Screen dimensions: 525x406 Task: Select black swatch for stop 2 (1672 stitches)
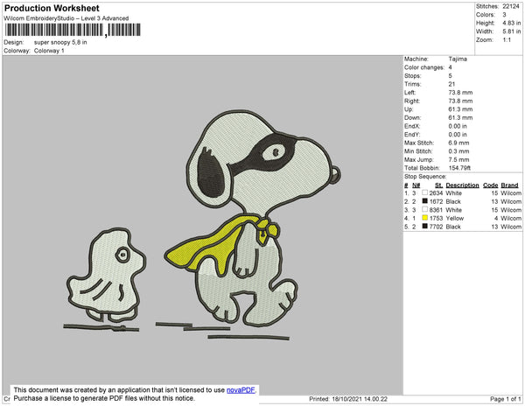pos(425,201)
